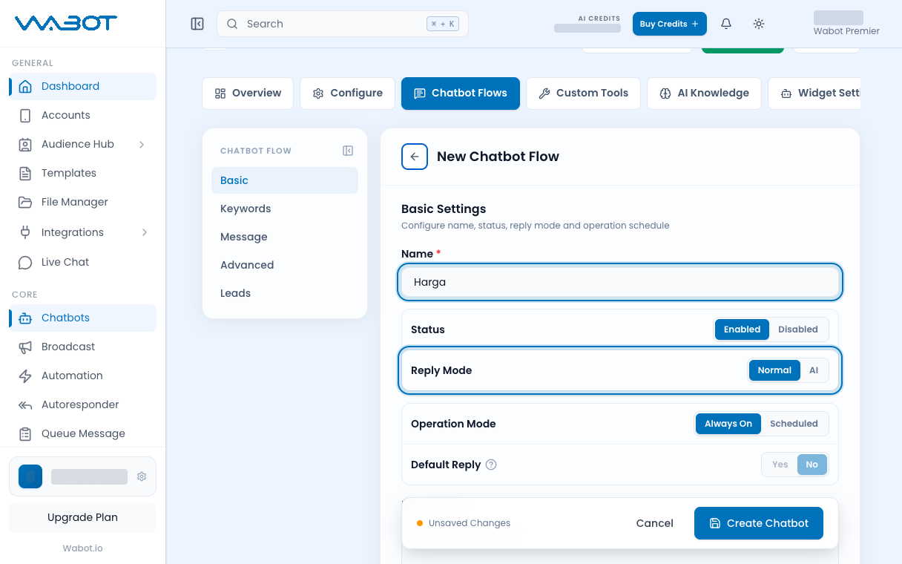This screenshot has width=902, height=564.
Task: Click Create Chatbot button
Action: point(759,523)
